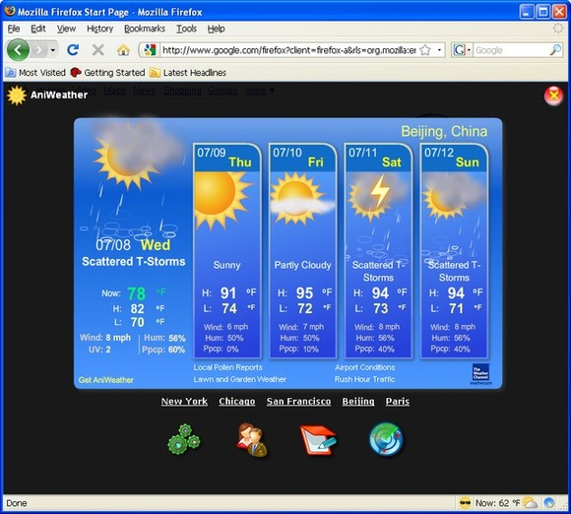Click the Stop loading X icon
571x514 pixels.
98,50
